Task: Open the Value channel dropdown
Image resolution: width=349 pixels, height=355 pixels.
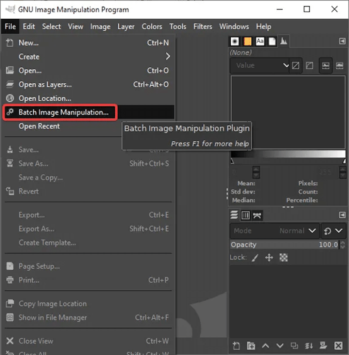Action: coord(260,66)
